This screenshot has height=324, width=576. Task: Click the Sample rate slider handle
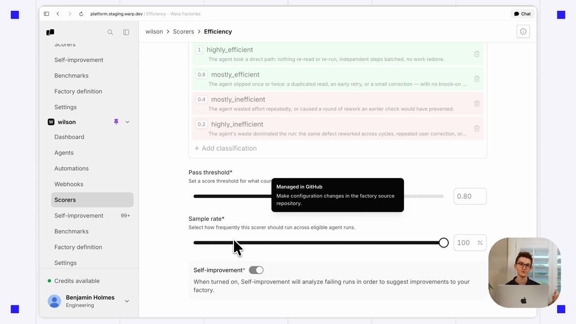(x=444, y=243)
